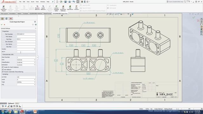Click the Open document icon
Viewport: 203px width, 114px height.
[61, 2]
